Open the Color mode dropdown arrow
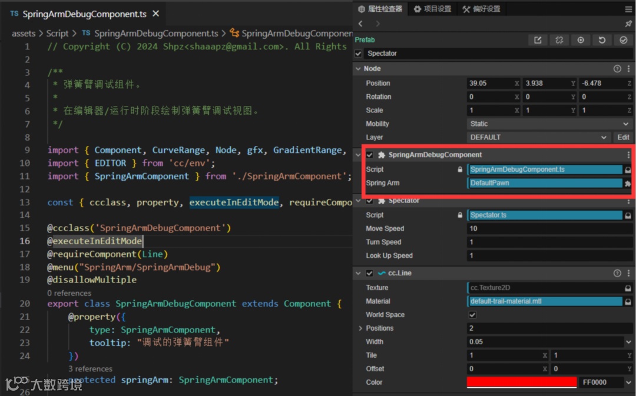636x396 pixels. (x=628, y=382)
